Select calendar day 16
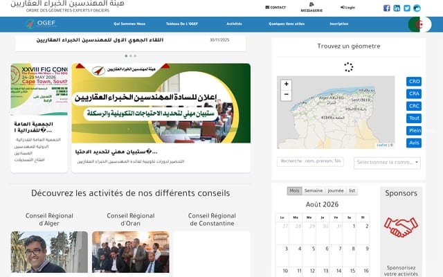443x277 pixels. click(366, 271)
